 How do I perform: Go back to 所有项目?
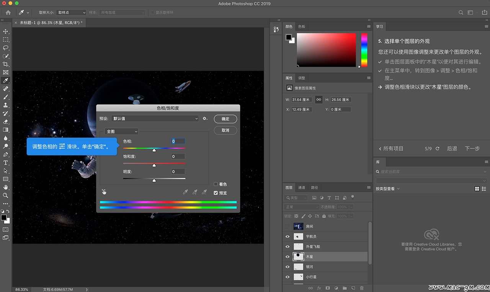coord(391,148)
